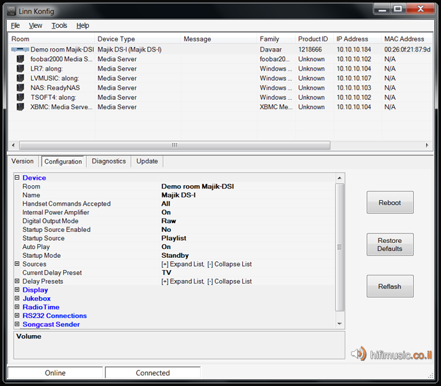Viewport: 441px width, 386px height.
Task: Click the Online status bar entry
Action: [x=55, y=373]
